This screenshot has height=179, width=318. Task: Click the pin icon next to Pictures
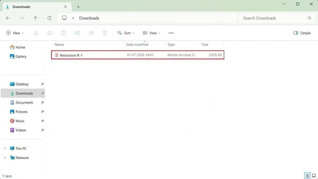[x=42, y=112]
